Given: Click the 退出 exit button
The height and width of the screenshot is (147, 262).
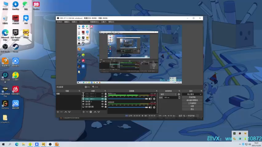Looking at the screenshot, I should click(x=192, y=109).
